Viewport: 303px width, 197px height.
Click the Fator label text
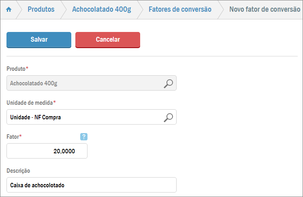coord(13,137)
